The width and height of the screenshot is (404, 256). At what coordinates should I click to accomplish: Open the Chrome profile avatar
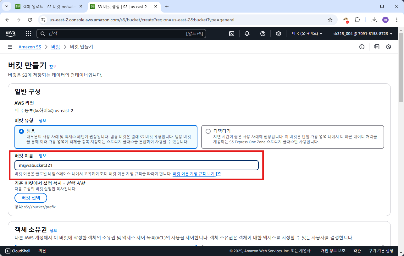click(x=385, y=20)
